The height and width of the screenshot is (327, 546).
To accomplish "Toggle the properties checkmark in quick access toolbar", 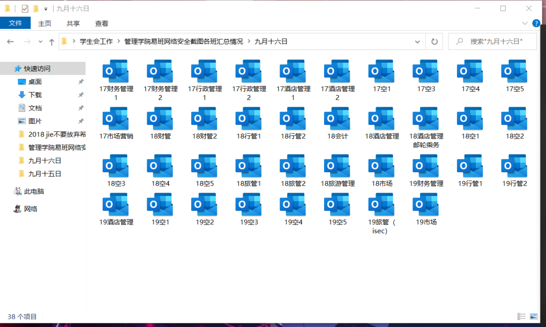I will [25, 9].
